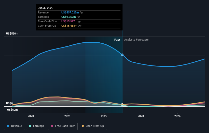Click the 2023 x-axis label

tap(141, 116)
